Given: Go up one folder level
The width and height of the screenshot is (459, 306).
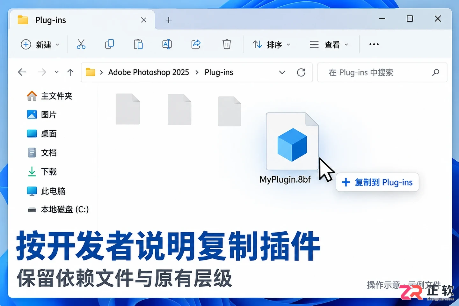Looking at the screenshot, I should click(x=70, y=72).
